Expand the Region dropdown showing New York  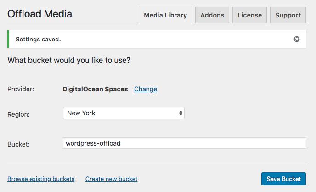click(x=123, y=113)
